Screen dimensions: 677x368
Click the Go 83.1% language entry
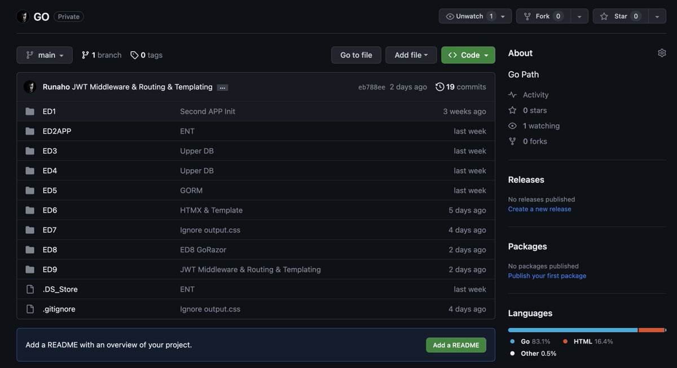click(x=529, y=342)
